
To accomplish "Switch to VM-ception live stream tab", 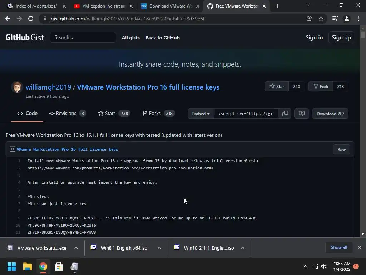I will point(104,6).
